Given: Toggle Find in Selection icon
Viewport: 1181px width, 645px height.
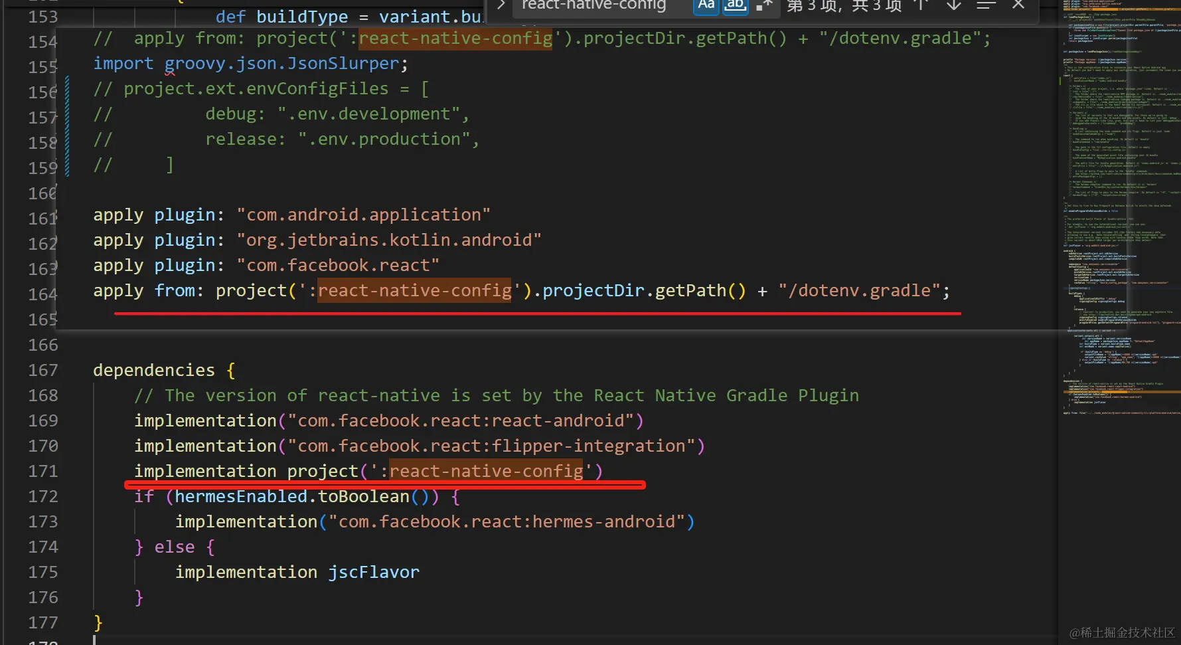Looking at the screenshot, I should tap(986, 5).
